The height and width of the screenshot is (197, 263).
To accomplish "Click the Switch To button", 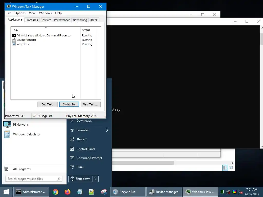I will coord(69,104).
